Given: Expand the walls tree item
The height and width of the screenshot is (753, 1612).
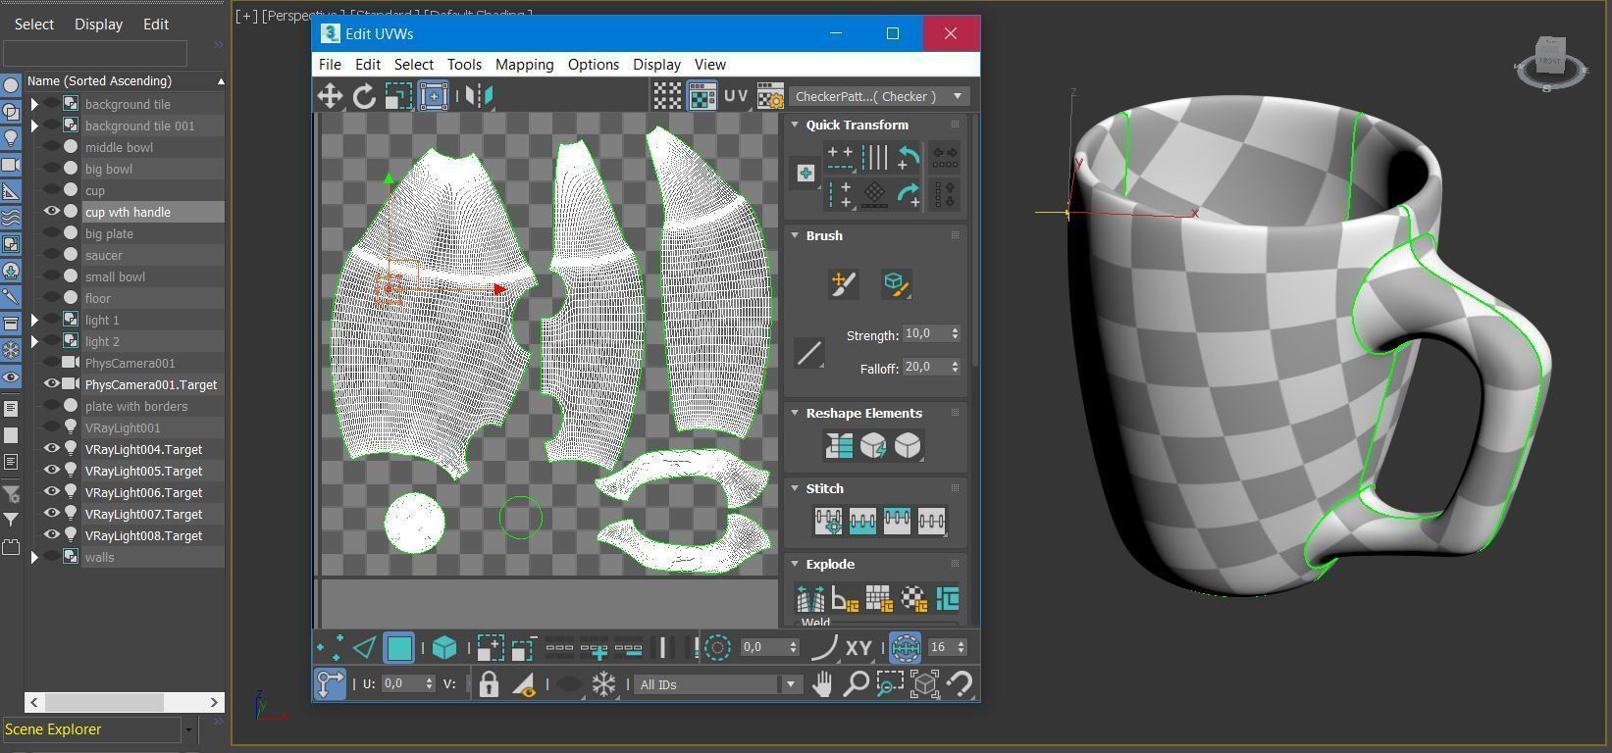Looking at the screenshot, I should tap(34, 557).
